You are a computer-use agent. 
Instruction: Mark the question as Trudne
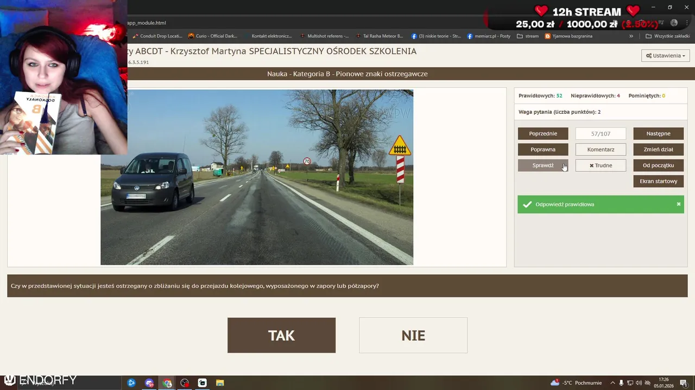[x=601, y=165]
